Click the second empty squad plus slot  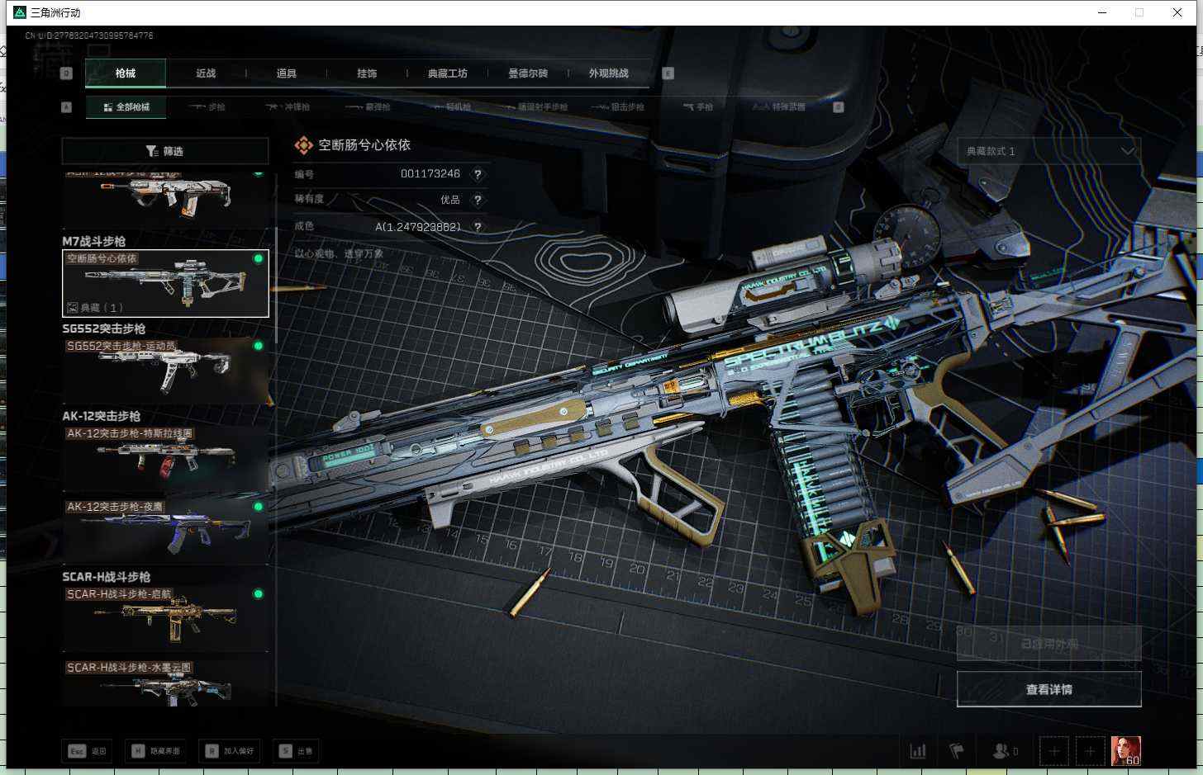click(1090, 751)
